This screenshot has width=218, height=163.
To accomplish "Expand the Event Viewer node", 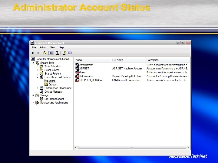I will pyautogui.click(x=38, y=70).
